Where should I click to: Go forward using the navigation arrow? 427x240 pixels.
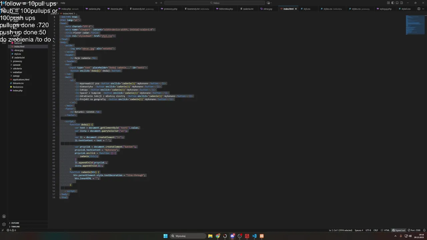tap(161, 3)
